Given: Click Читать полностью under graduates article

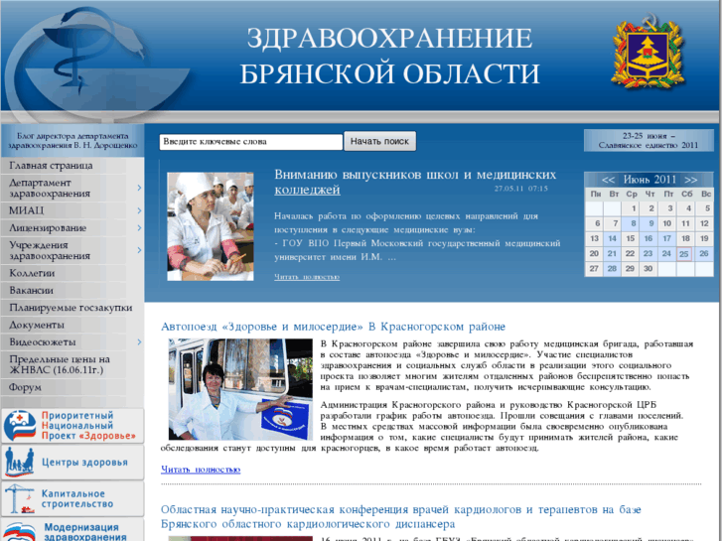Looking at the screenshot, I should click(x=307, y=277).
